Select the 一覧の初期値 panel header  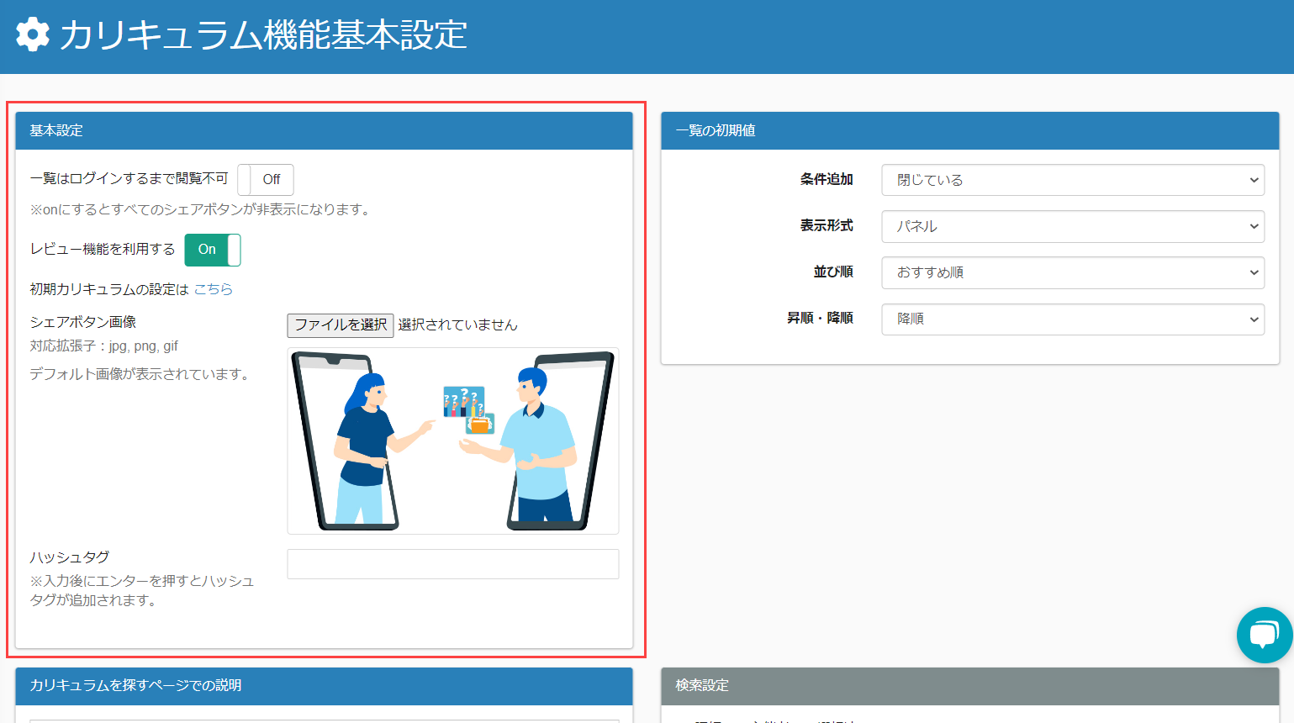[969, 130]
